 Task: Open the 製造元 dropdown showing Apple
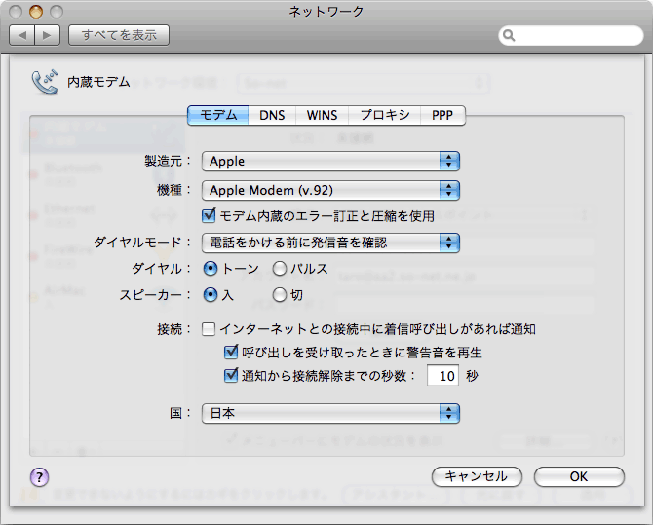pyautogui.click(x=330, y=161)
